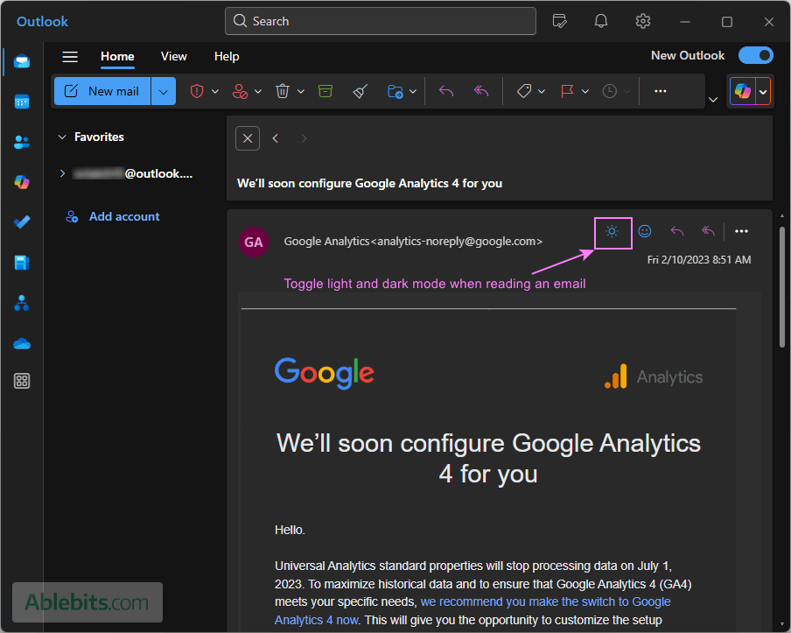Toggle the navigation pane hamburger menu
This screenshot has height=633, width=791.
point(70,57)
